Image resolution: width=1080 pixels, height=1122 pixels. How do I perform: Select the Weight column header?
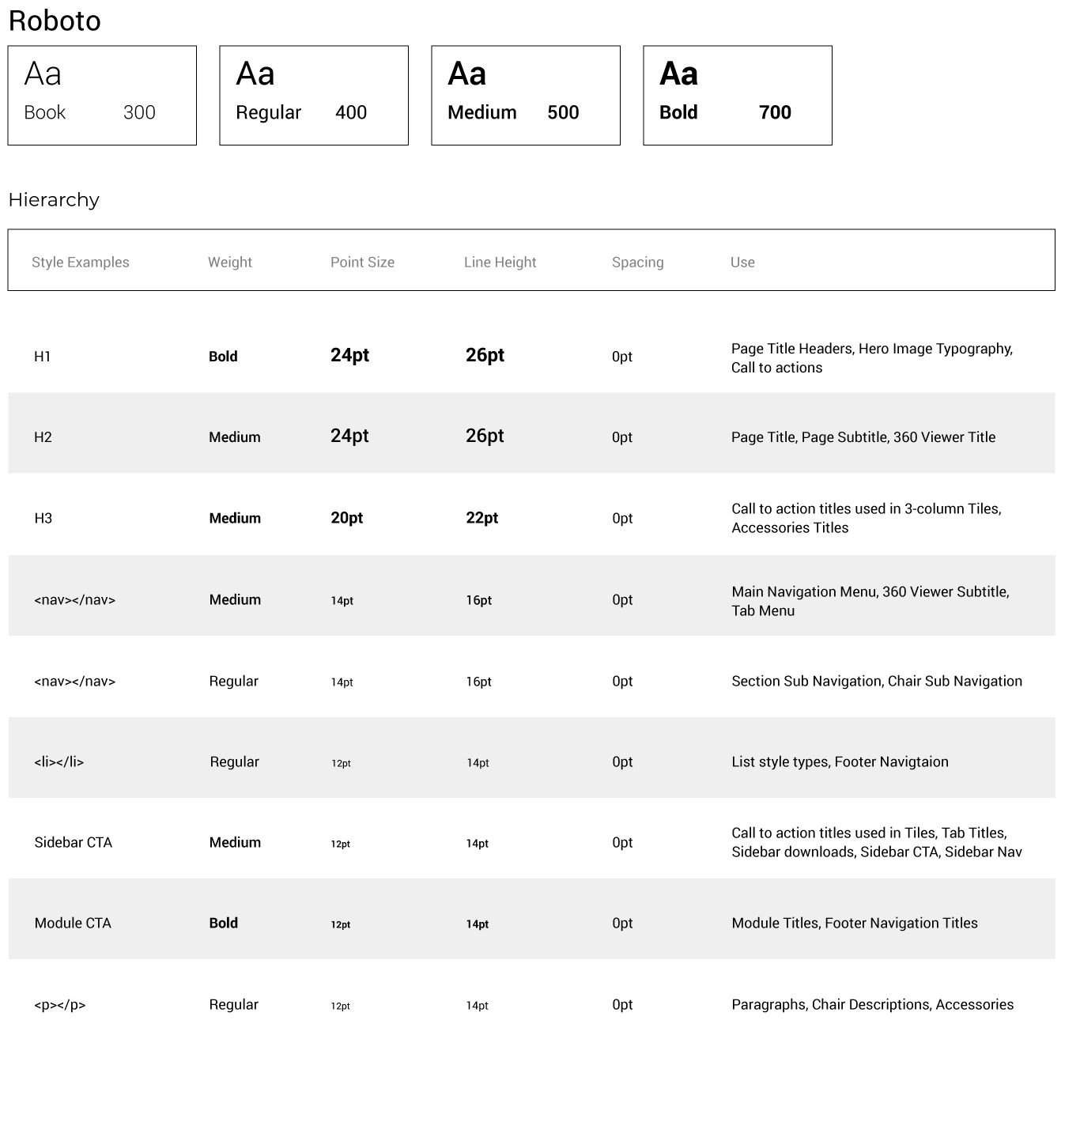230,263
